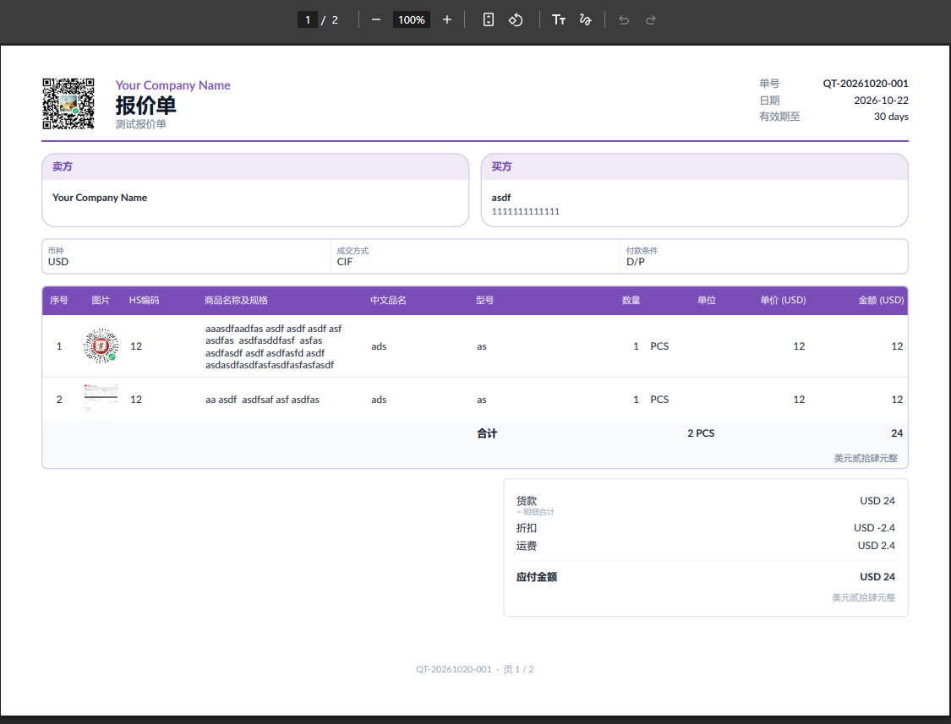
Task: Click the 单价 (USD) column header
Action: tap(783, 300)
